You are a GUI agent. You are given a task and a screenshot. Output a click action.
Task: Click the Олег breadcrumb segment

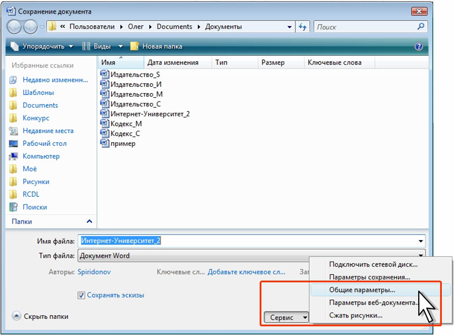135,27
